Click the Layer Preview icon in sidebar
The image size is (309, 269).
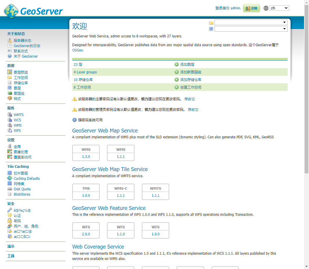(10, 72)
